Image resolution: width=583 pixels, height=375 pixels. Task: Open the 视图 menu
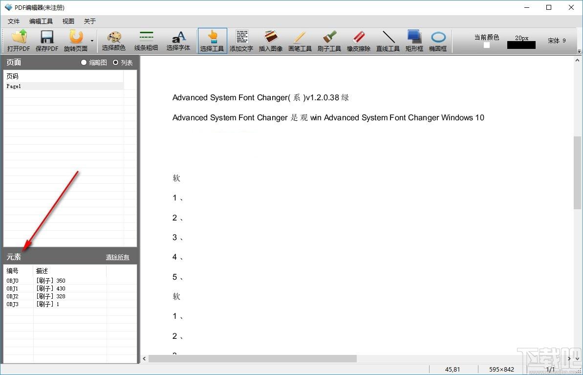(x=68, y=21)
